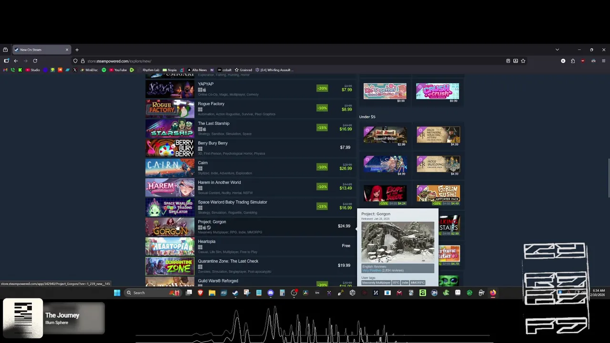The image size is (610, 343).
Task: Click the "Under $5" section heading
Action: coord(367,117)
